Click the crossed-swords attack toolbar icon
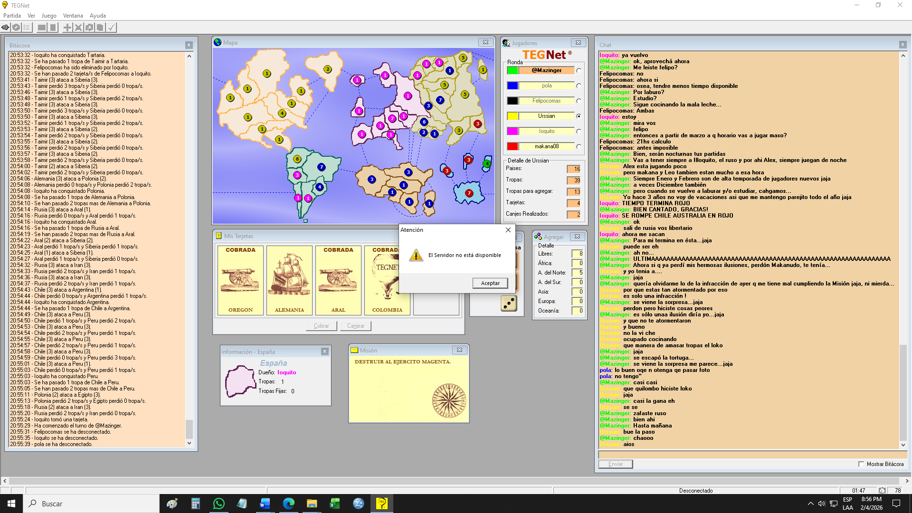Screen dimensions: 912x513 [78, 28]
